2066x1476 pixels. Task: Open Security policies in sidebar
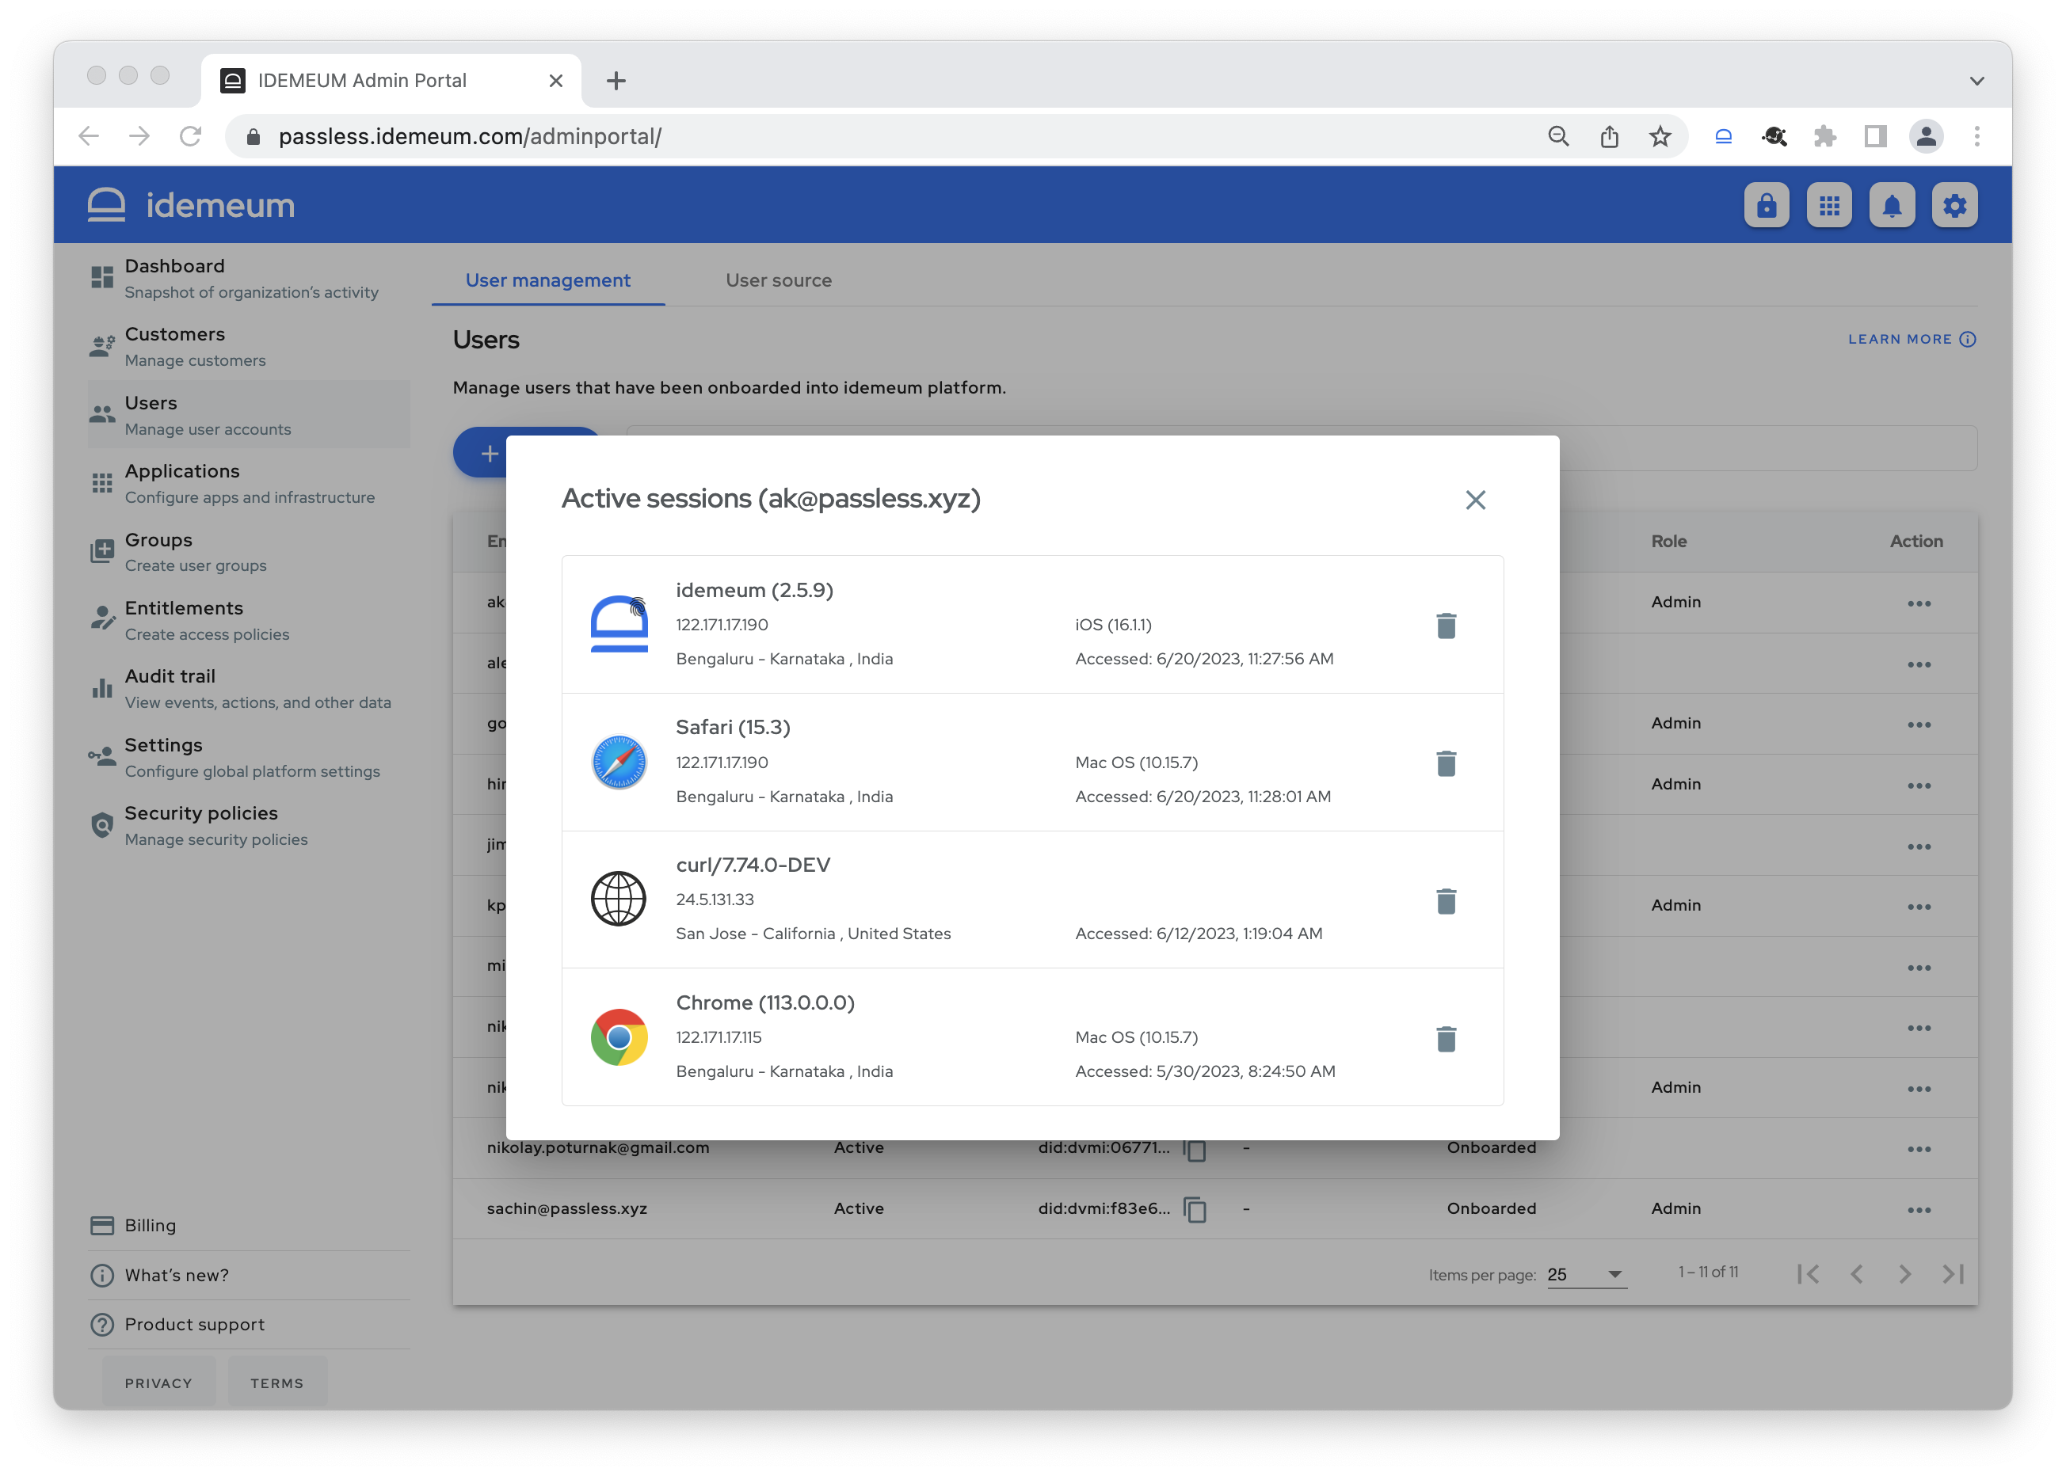tap(247, 825)
